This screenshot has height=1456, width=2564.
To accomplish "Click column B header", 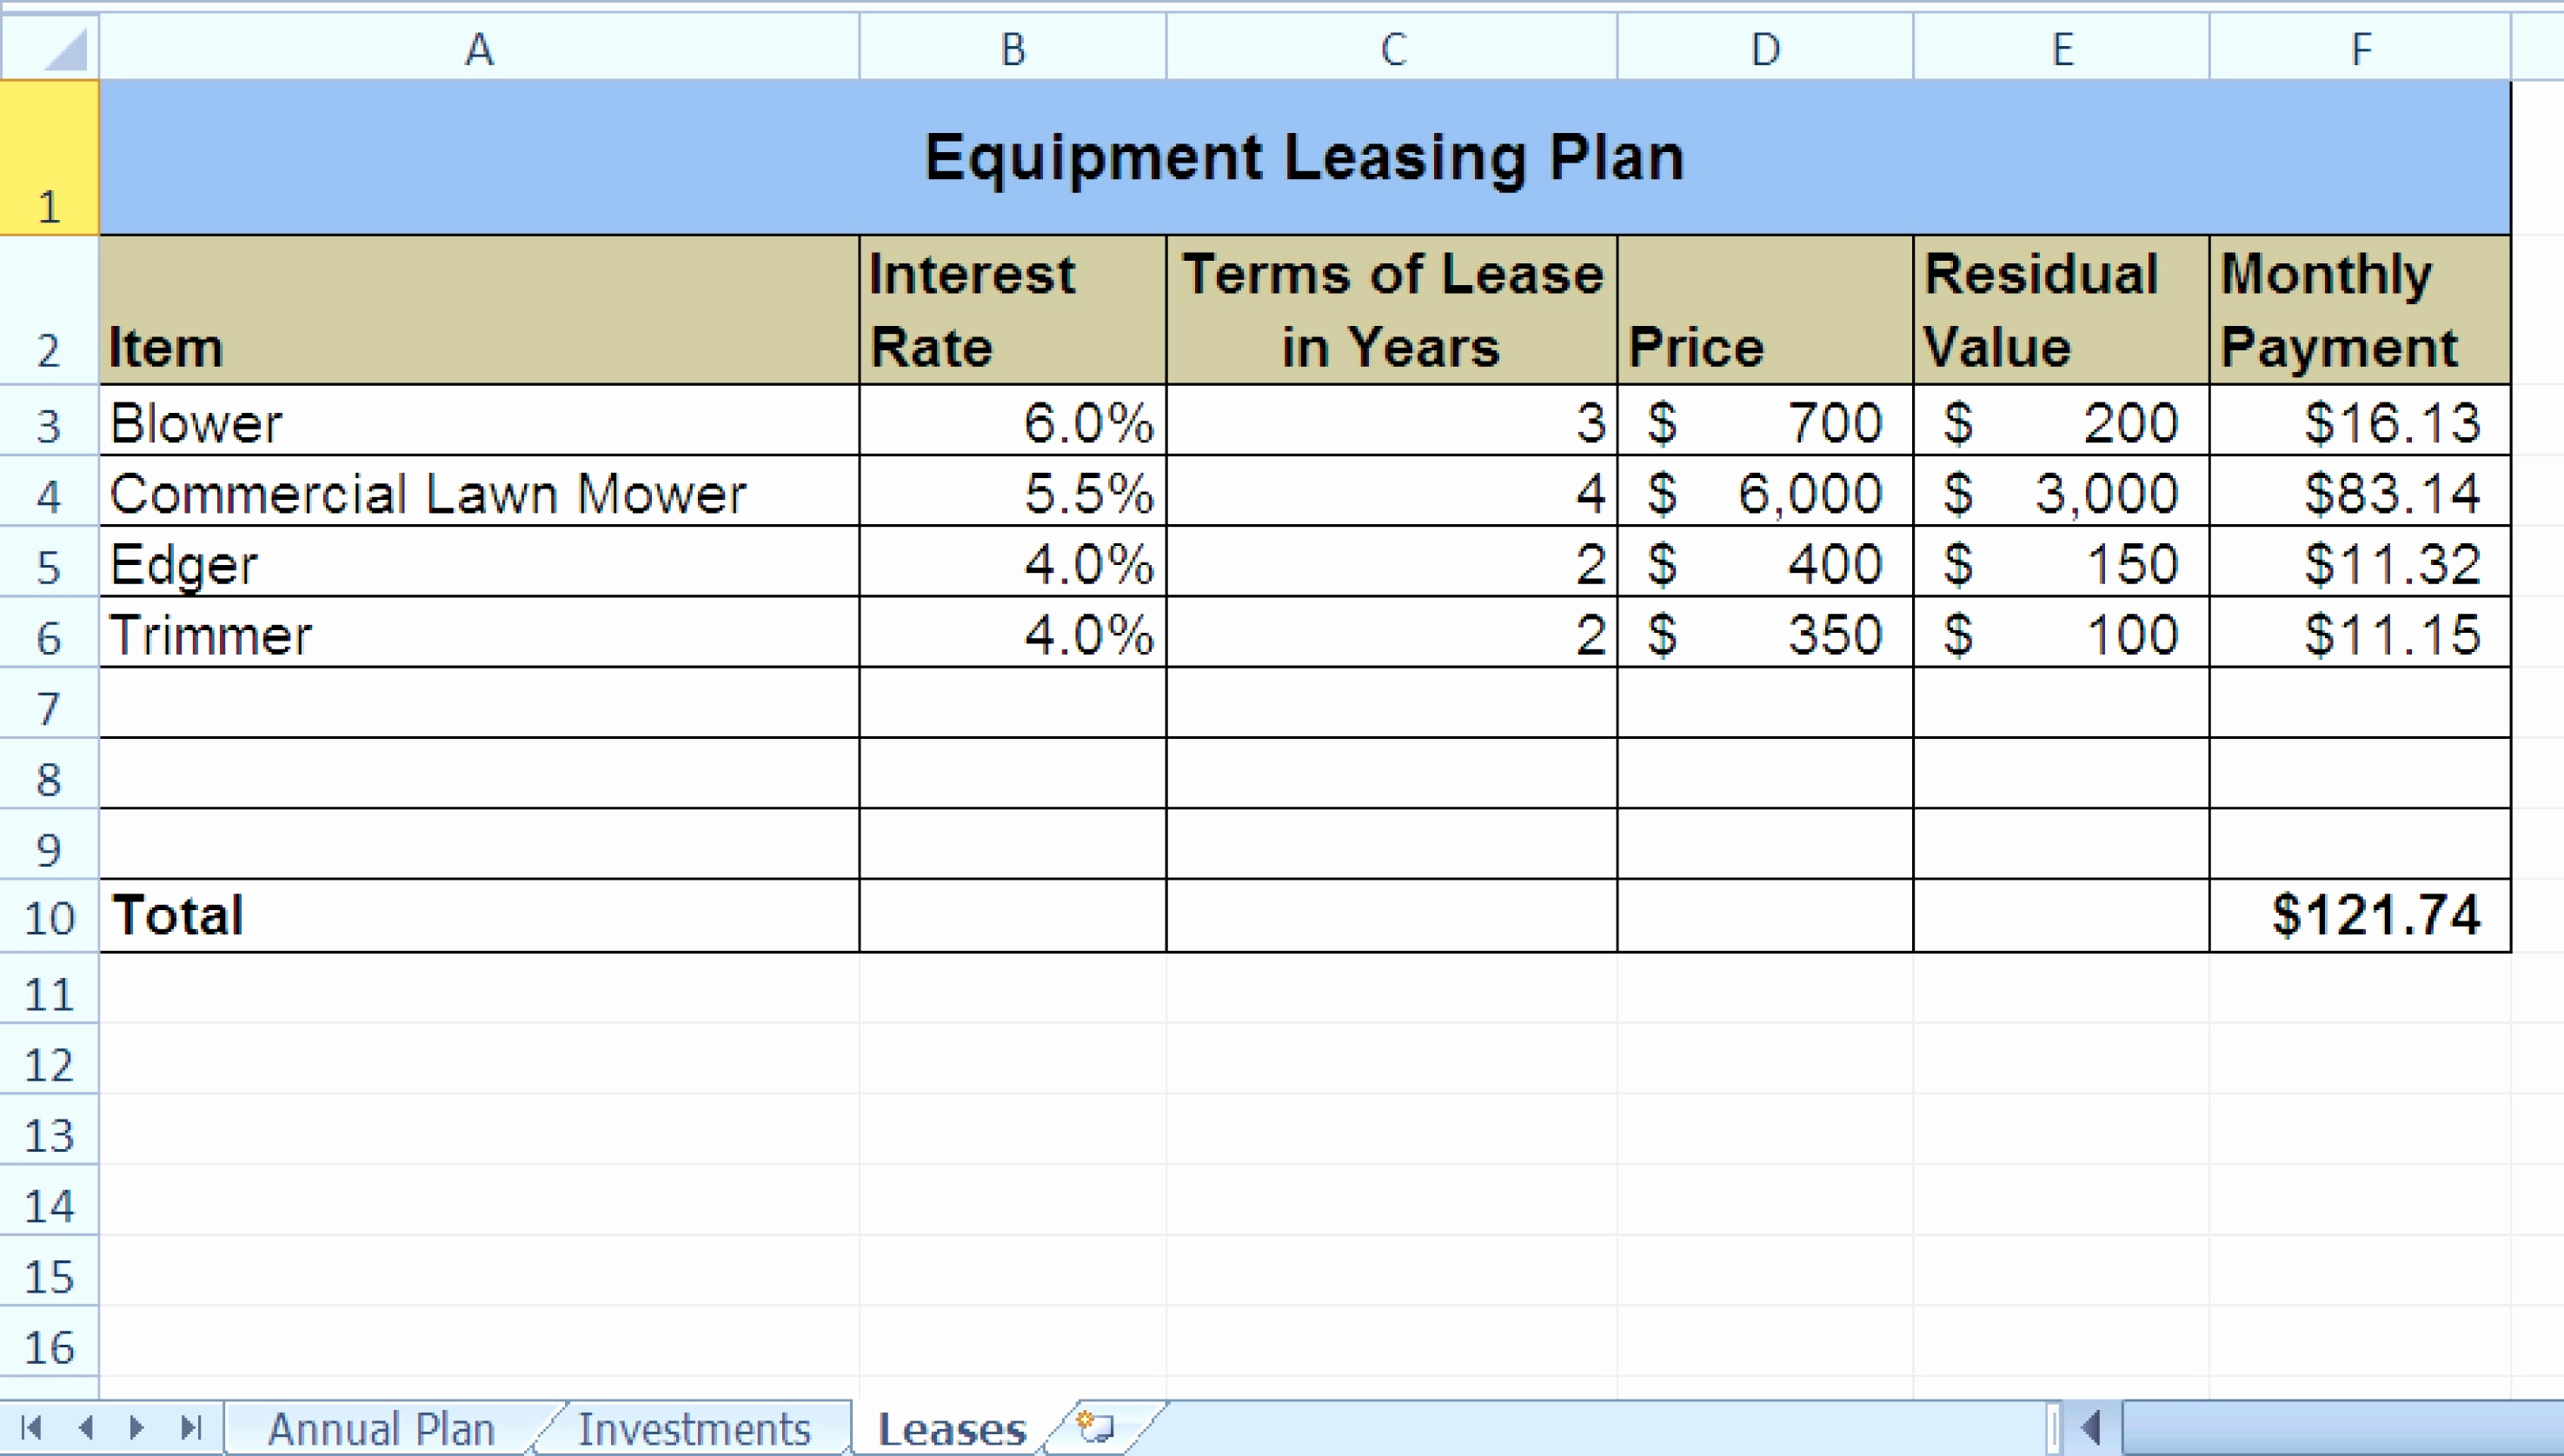I will coord(1012,45).
